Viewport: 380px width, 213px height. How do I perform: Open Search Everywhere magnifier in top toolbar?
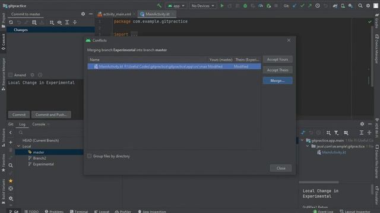(360, 6)
